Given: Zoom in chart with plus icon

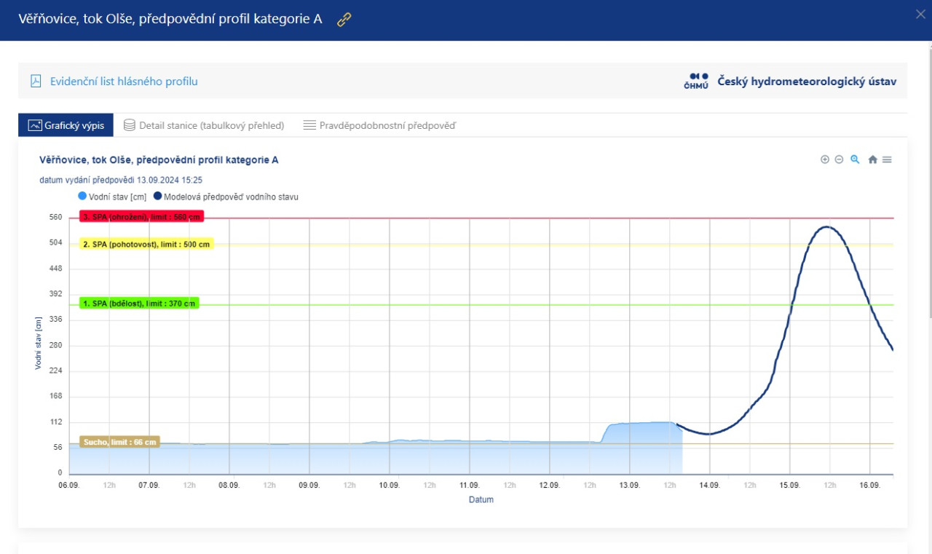Looking at the screenshot, I should point(825,159).
